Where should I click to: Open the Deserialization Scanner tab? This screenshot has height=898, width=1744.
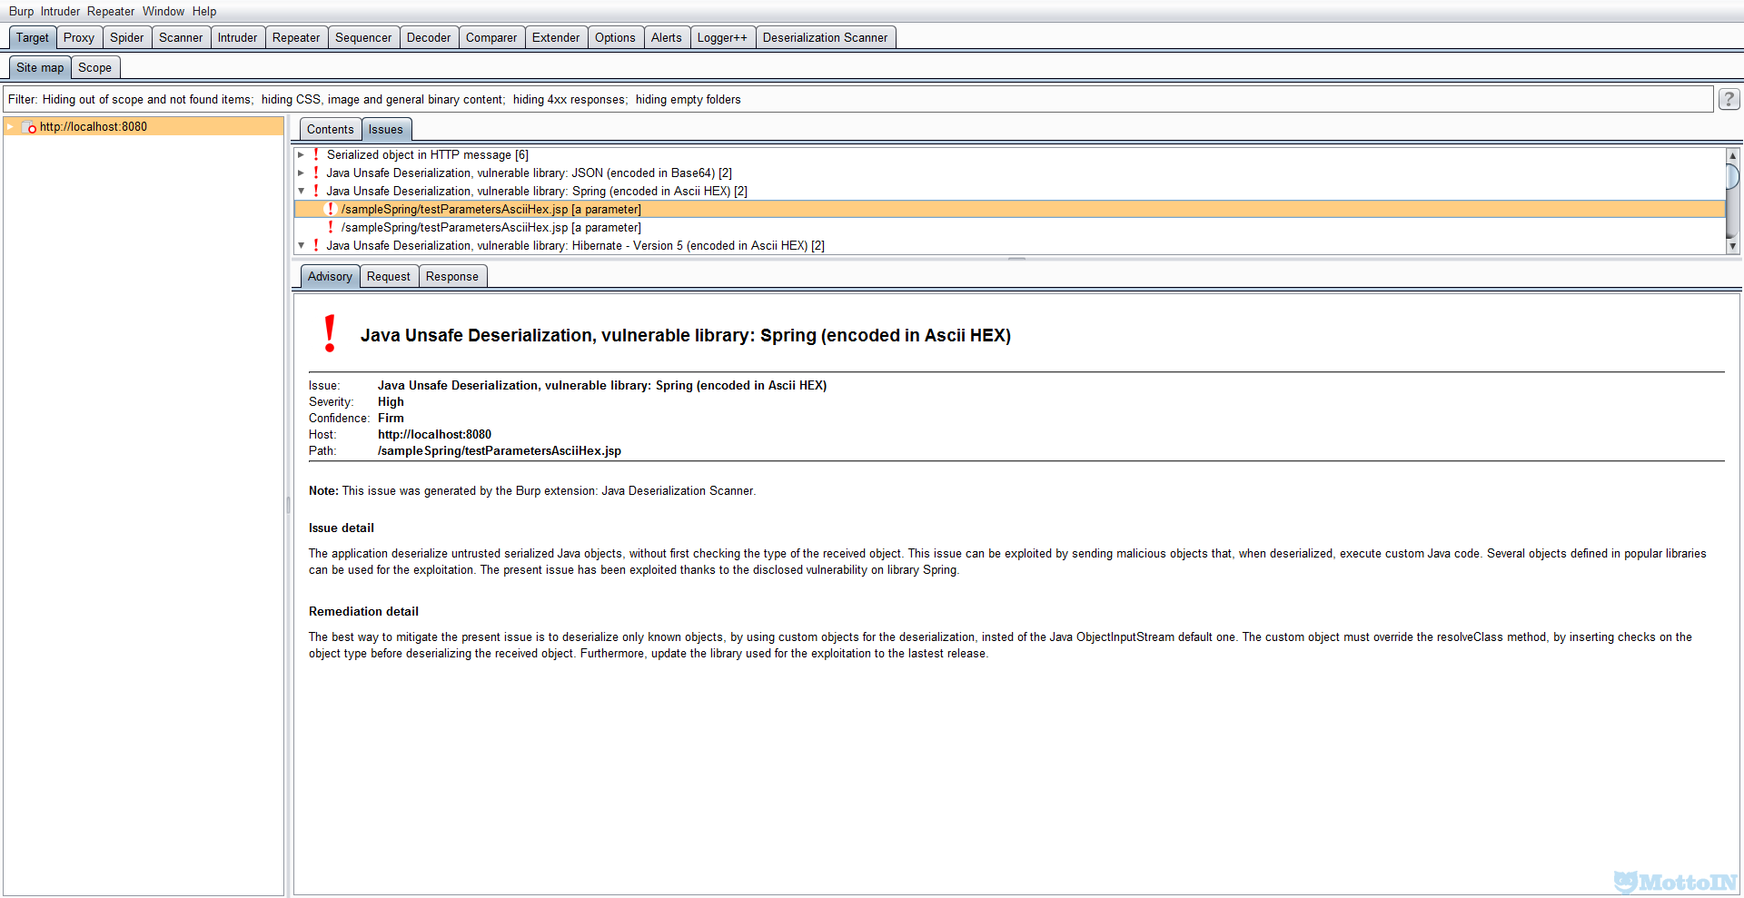[x=825, y=37]
